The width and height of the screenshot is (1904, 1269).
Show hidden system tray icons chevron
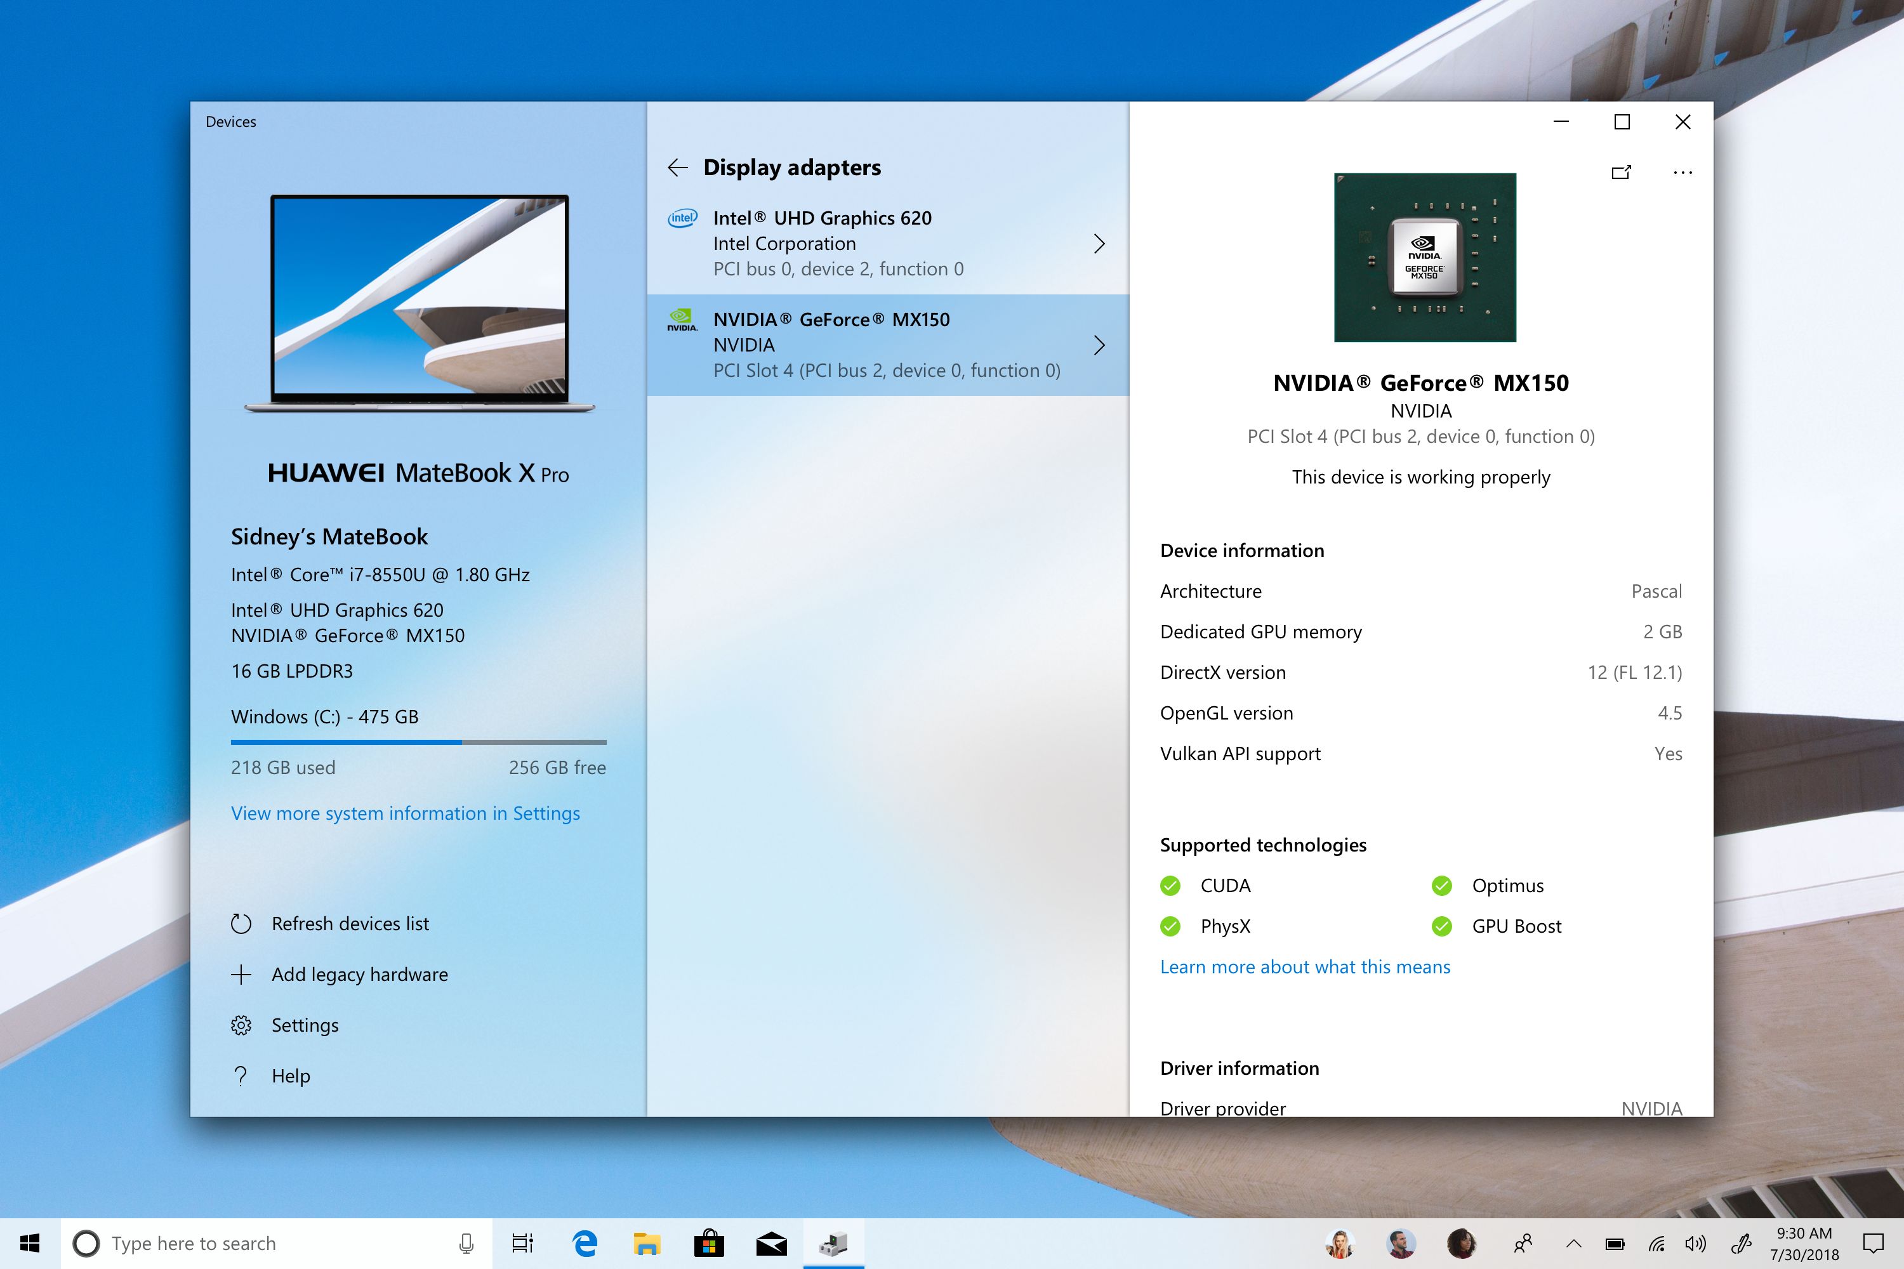[1574, 1244]
